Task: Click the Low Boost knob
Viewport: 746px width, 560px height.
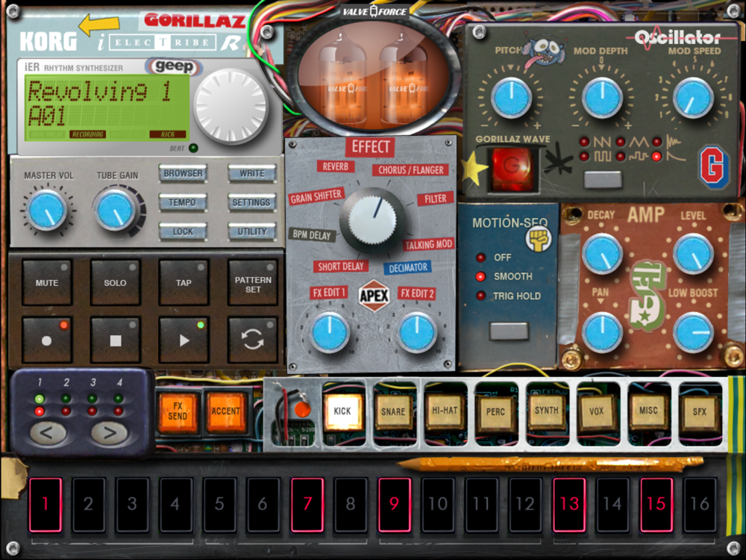Action: click(693, 332)
